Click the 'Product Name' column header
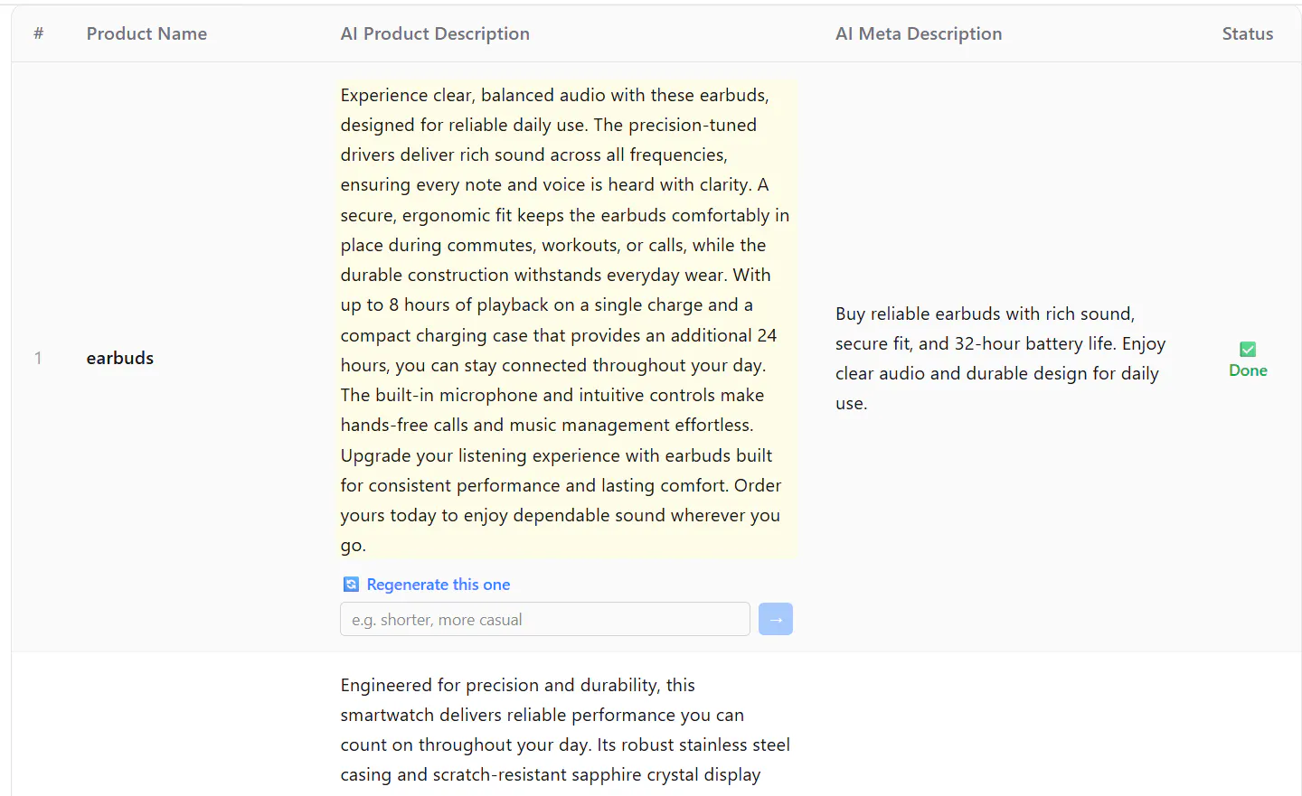Image resolution: width=1302 pixels, height=796 pixels. 146,33
